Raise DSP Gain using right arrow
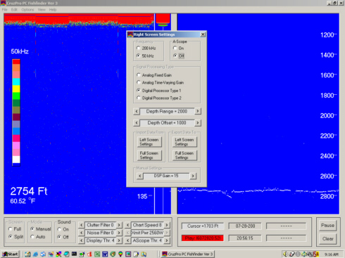The height and width of the screenshot is (258, 345). pos(193,176)
